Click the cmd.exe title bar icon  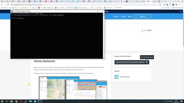(12, 11)
